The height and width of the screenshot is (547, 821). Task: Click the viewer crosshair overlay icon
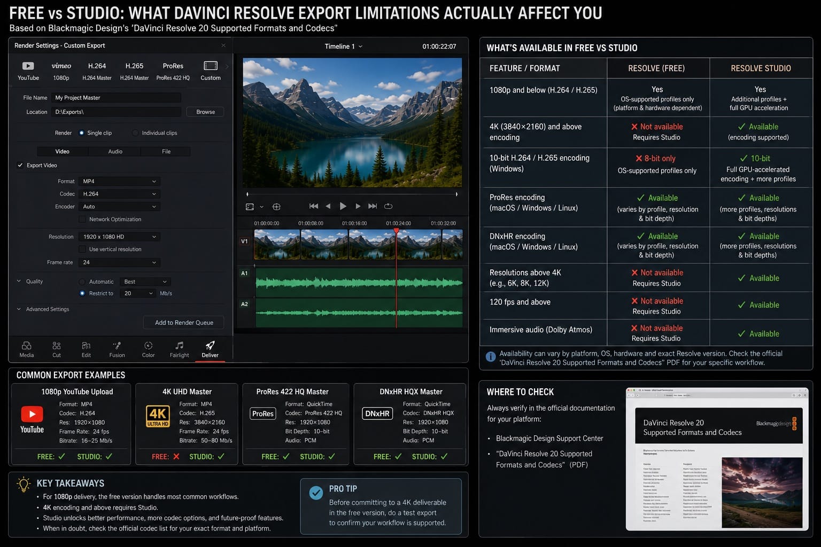pos(276,207)
